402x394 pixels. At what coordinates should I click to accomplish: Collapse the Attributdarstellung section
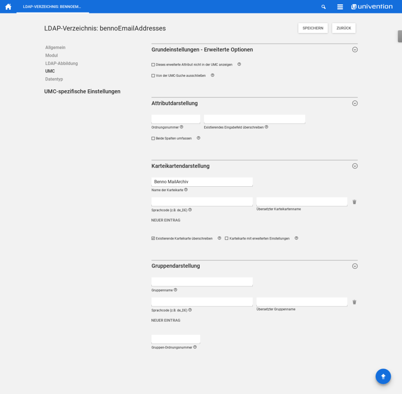(x=355, y=103)
